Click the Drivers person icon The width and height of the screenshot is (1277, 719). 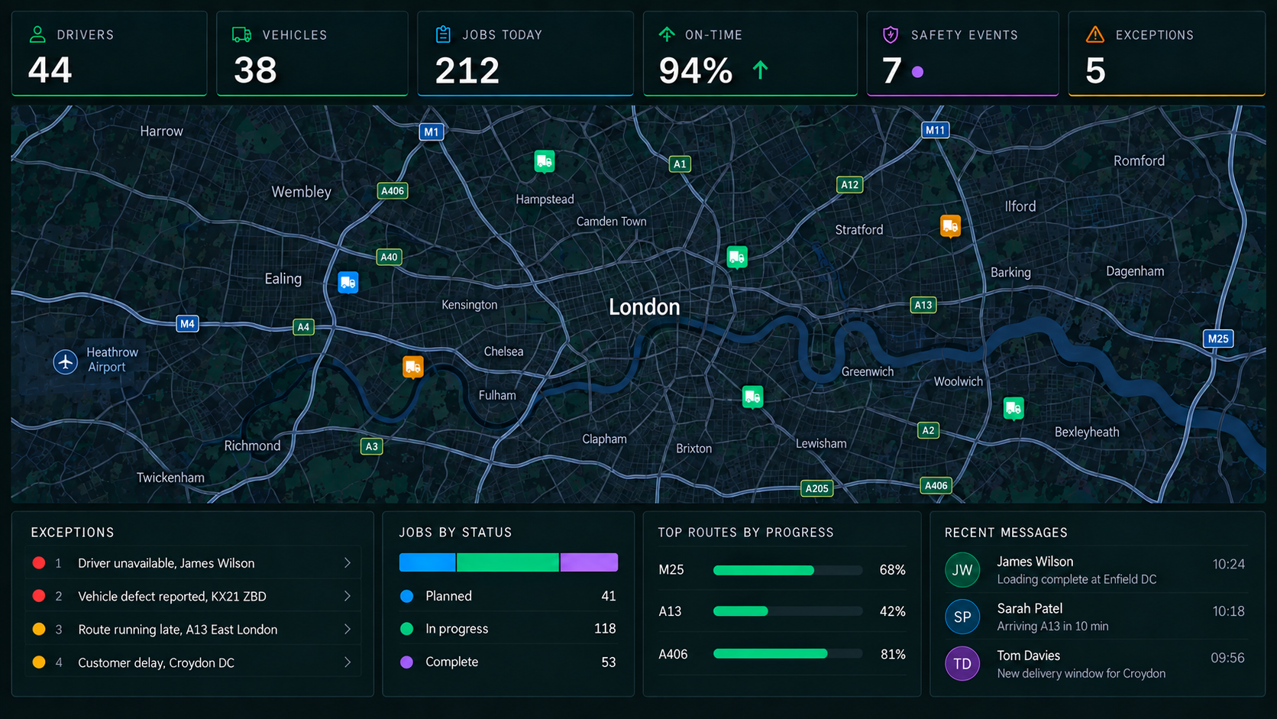pyautogui.click(x=37, y=34)
